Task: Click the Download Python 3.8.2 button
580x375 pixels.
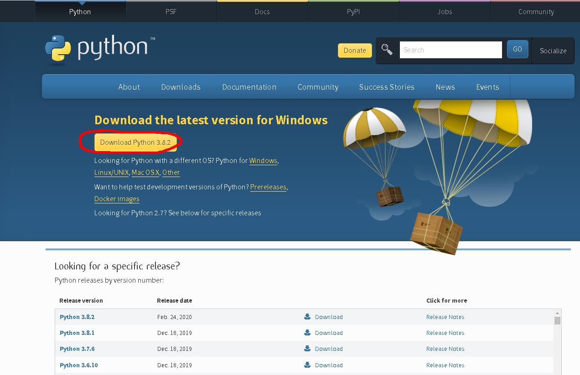Action: 135,142
